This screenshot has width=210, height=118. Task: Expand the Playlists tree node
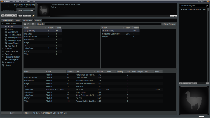(x=3, y=49)
